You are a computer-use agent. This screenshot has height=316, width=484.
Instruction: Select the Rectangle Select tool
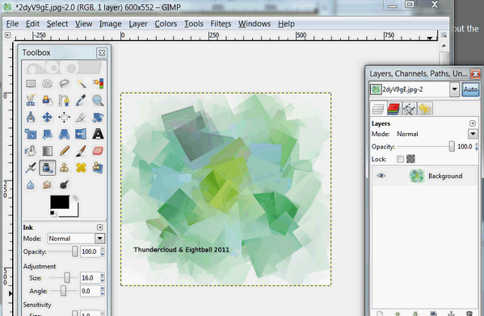click(31, 84)
